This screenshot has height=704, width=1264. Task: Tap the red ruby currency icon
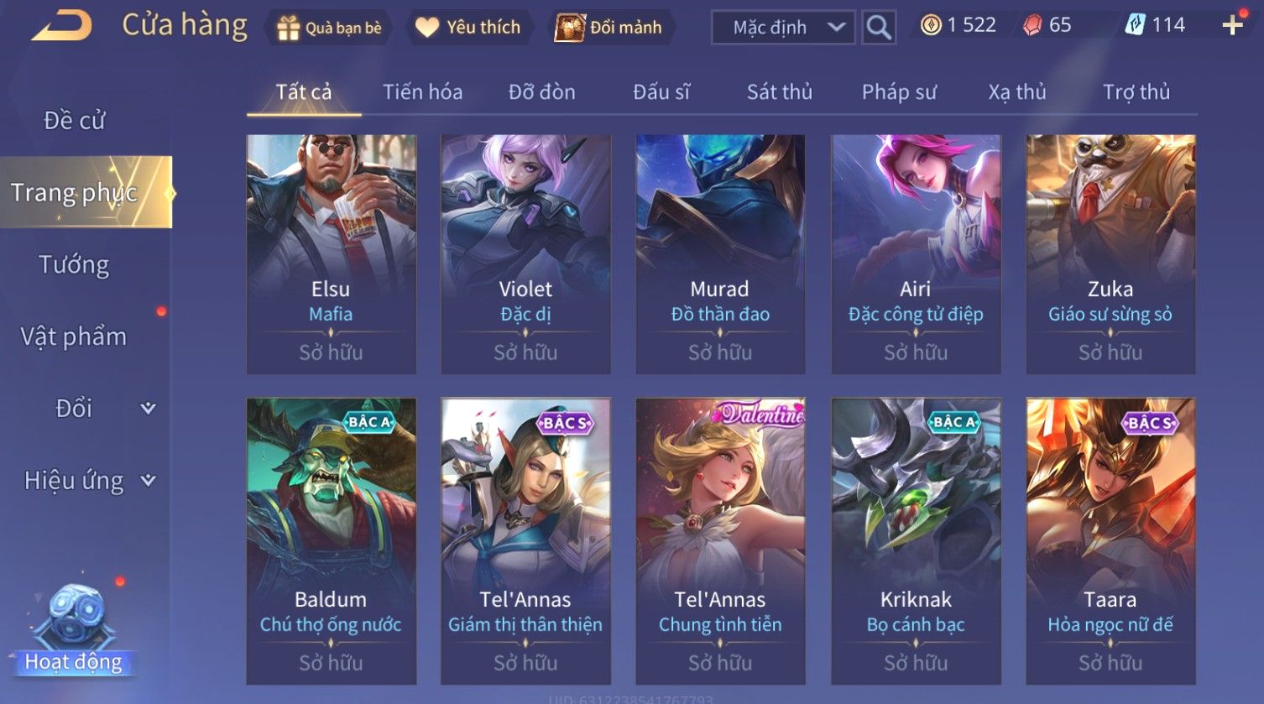point(1032,25)
